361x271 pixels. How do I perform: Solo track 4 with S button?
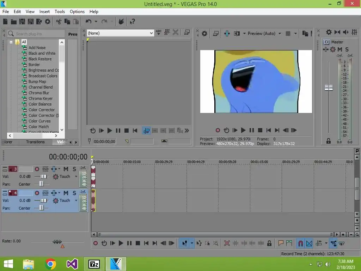74,193
